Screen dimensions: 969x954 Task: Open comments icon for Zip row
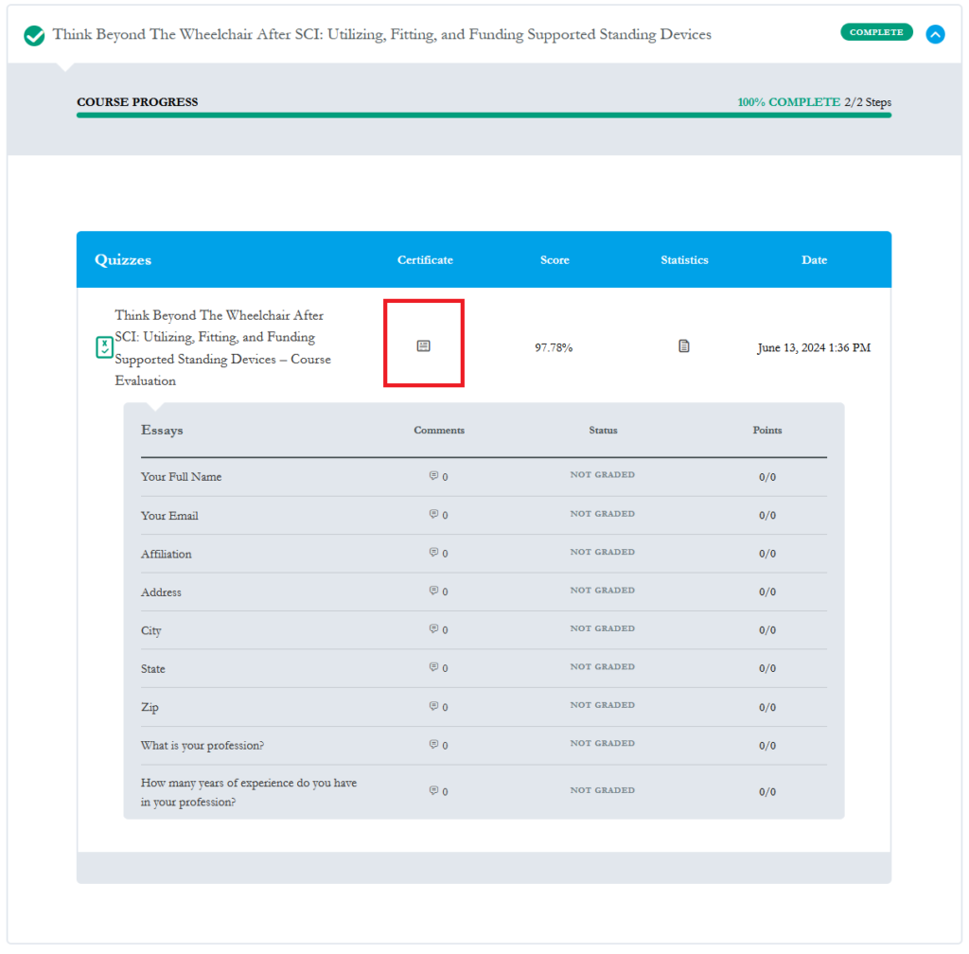click(433, 706)
